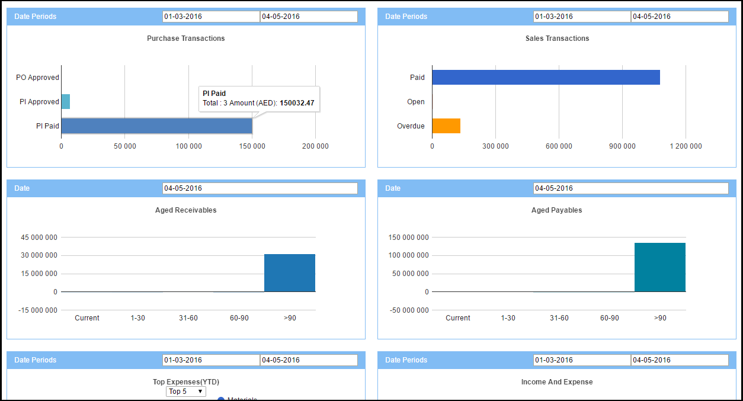Screen dimensions: 743x401
Task: Open the Top 5 expenses dropdown
Action: pos(186,392)
